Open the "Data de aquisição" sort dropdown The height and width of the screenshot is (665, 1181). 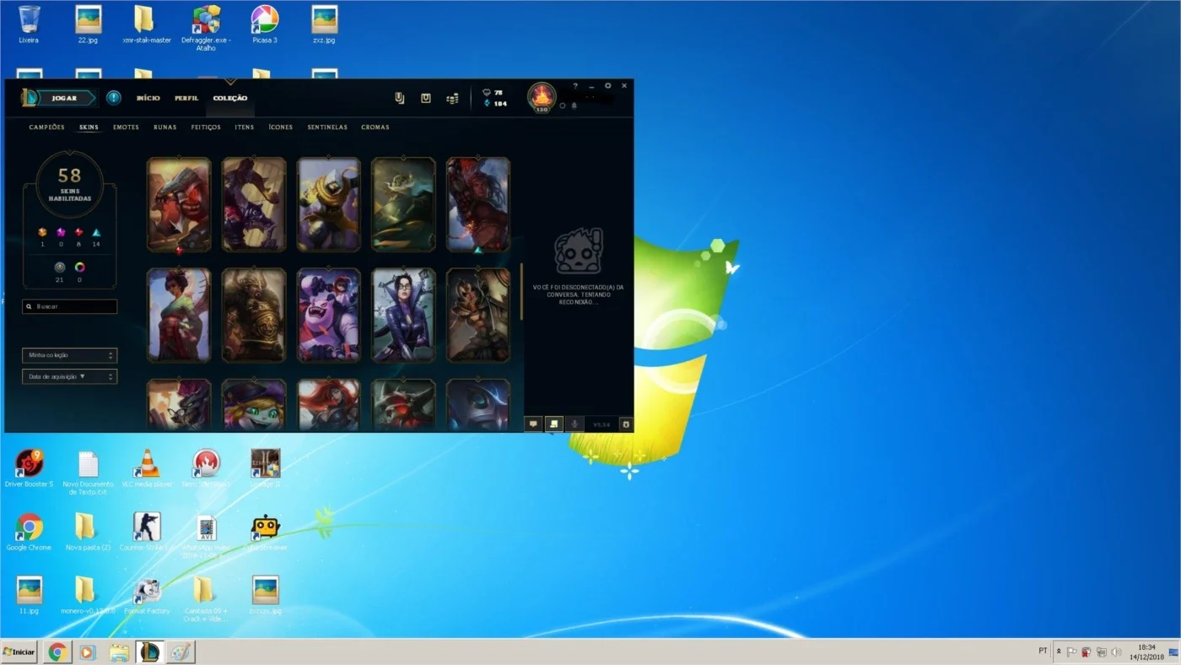click(x=70, y=376)
